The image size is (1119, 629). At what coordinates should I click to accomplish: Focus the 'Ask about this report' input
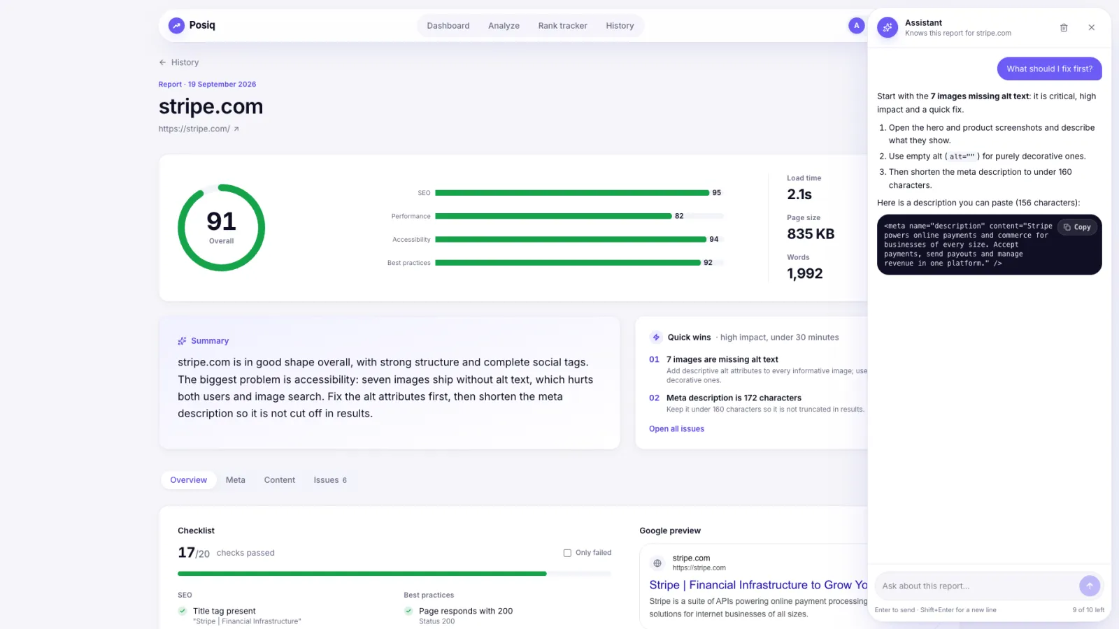pos(978,586)
